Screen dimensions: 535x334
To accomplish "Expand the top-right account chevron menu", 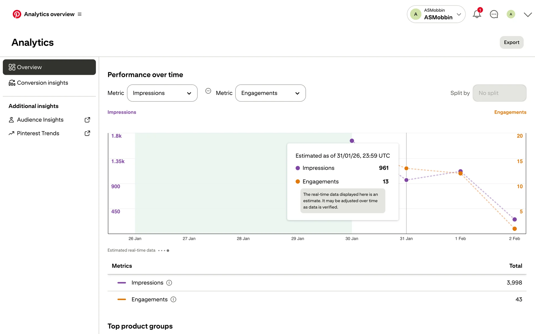I will 527,14.
